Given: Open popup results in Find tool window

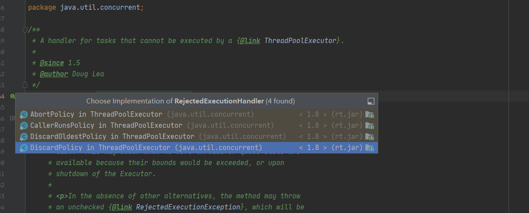Looking at the screenshot, I should click(371, 101).
